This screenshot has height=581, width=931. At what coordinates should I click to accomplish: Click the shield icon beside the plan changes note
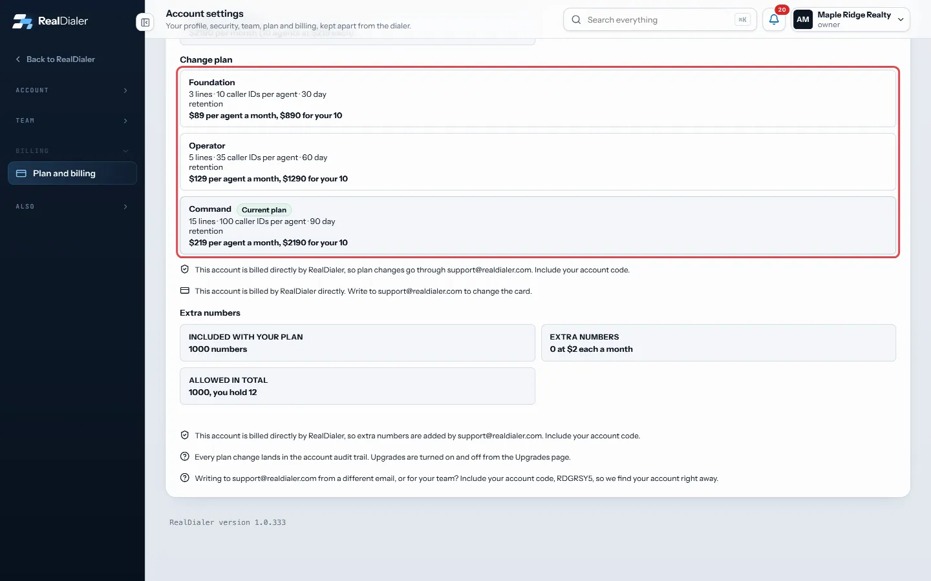tap(185, 269)
